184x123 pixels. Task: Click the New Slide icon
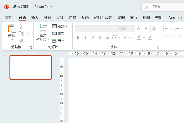coord(43,28)
